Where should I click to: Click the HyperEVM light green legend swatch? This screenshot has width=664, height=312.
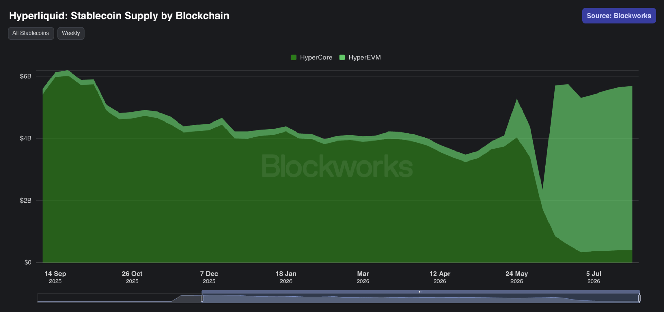tap(342, 57)
